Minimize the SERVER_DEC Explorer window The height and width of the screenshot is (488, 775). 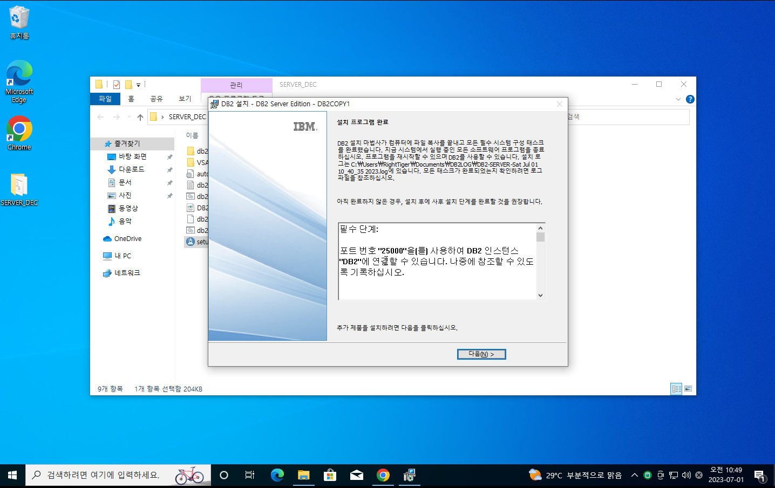[635, 84]
